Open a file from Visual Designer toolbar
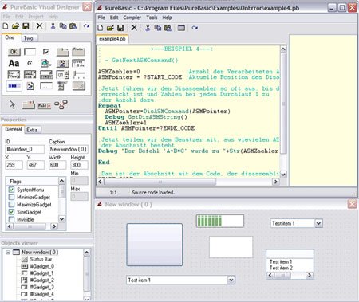Viewport: 359px width, 302px height. (15, 26)
